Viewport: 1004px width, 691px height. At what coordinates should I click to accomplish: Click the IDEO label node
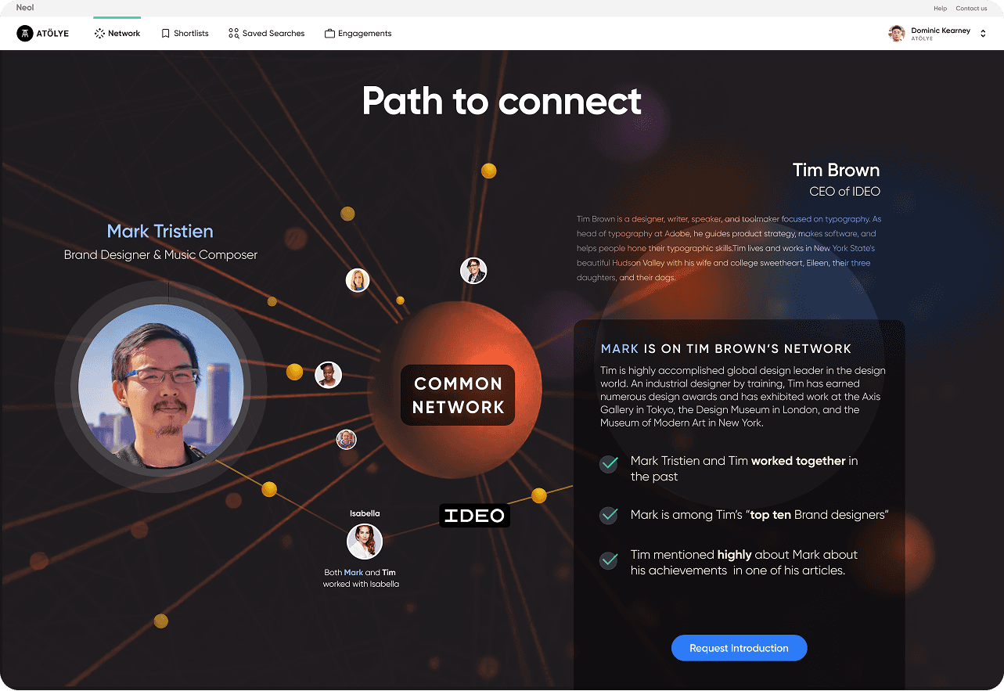point(474,516)
